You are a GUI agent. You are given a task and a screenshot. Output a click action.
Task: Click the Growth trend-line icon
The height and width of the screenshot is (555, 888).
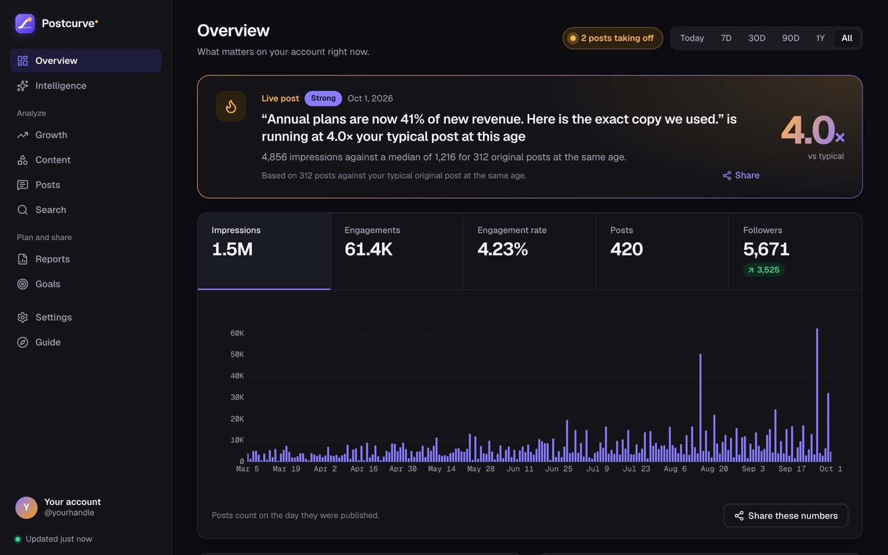click(x=23, y=135)
